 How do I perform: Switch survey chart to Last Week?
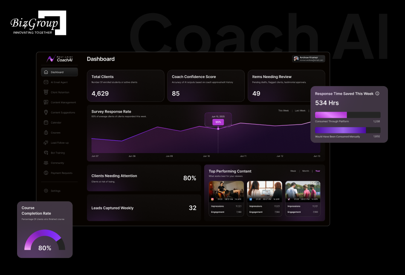point(300,110)
